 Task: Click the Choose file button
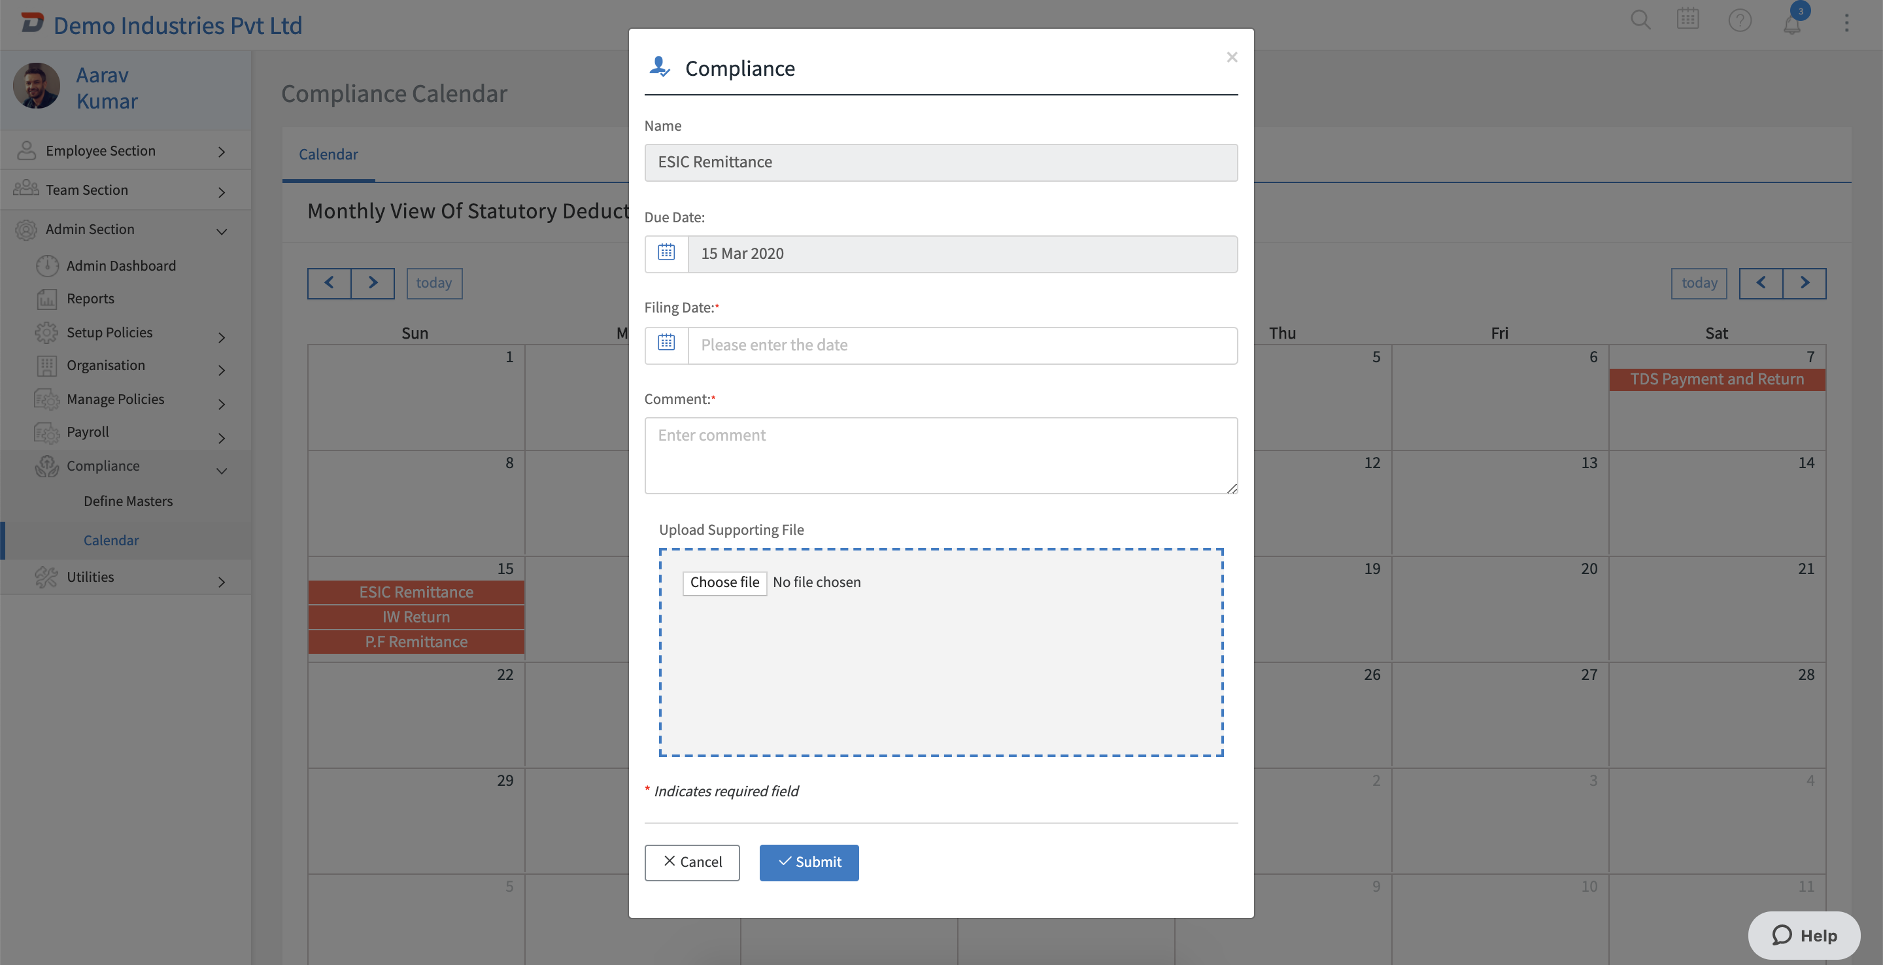coord(724,582)
